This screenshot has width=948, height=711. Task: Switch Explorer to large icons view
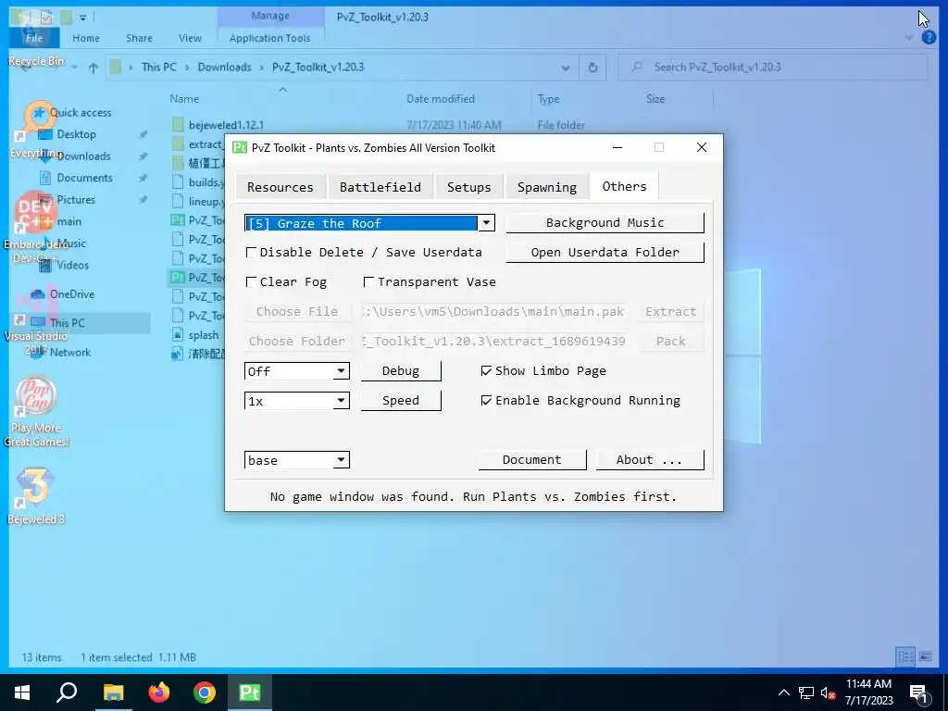[x=926, y=656]
